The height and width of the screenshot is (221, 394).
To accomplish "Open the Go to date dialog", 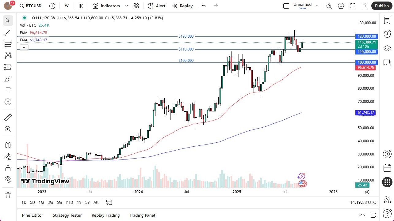I will coord(109,202).
